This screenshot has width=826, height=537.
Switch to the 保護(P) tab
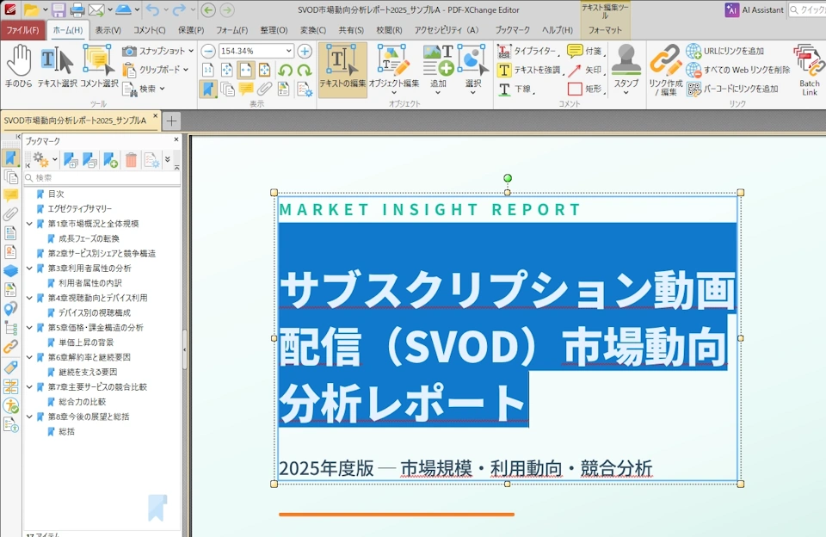tap(191, 30)
